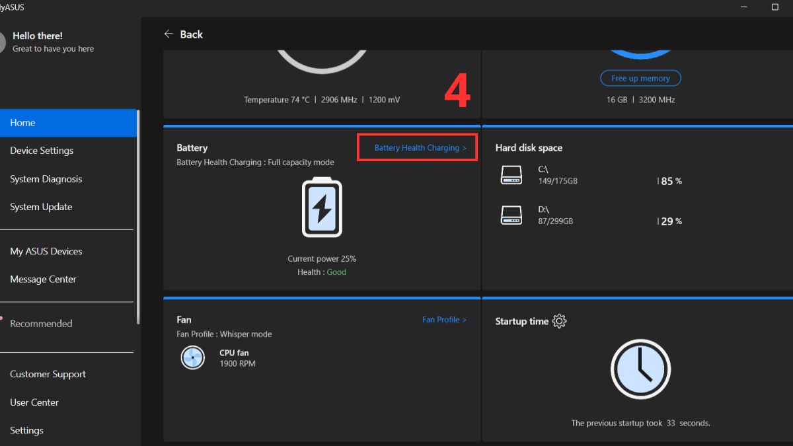Viewport: 793px width, 446px height.
Task: Open System Diagnosis in the sidebar
Action: (46, 179)
